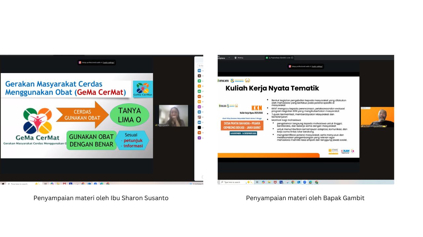
Task: Open Task View icon in right taskbar
Action: click(x=257, y=182)
